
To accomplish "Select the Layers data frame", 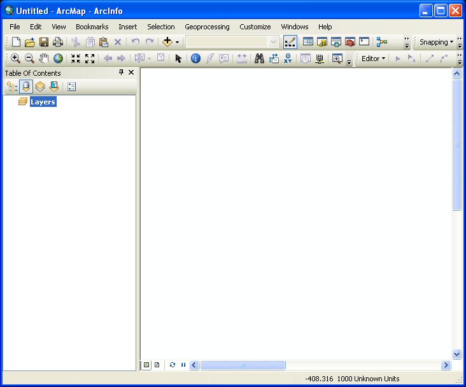I will pyautogui.click(x=43, y=102).
